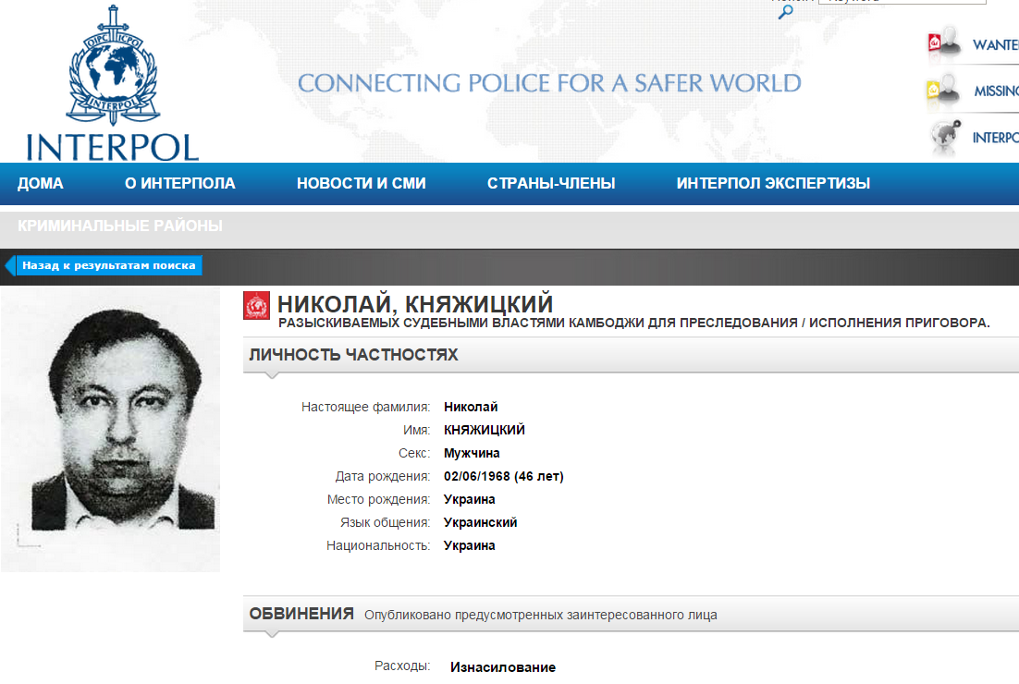The height and width of the screenshot is (684, 1019).
Task: Open ИНТЕРПОЛ ЭКСПЕРТИЗЫ menu item
Action: pyautogui.click(x=773, y=183)
